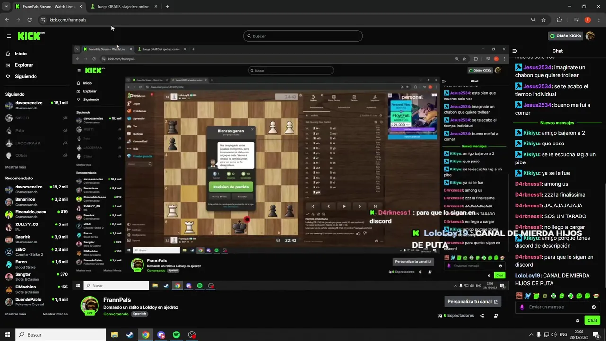The width and height of the screenshot is (606, 341).
Task: Click the address bar kick.com/frannpals
Action: tap(68, 20)
